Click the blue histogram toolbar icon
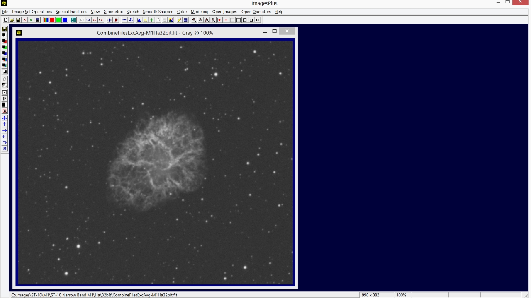The image size is (531, 298). [139, 20]
